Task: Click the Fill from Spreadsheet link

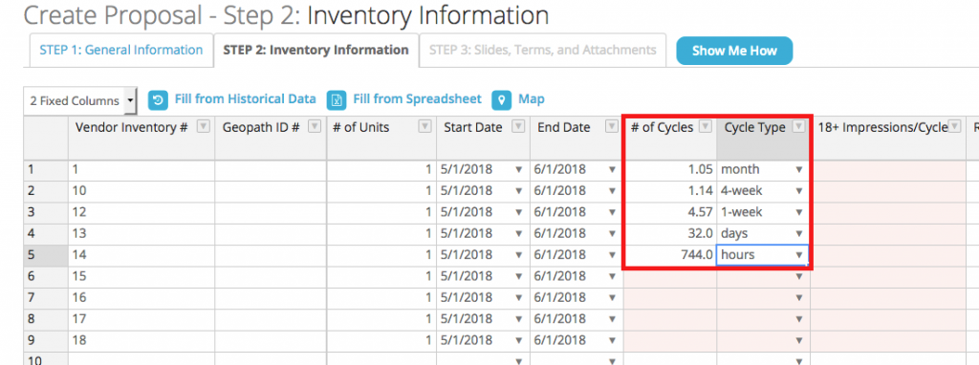Action: [x=417, y=99]
